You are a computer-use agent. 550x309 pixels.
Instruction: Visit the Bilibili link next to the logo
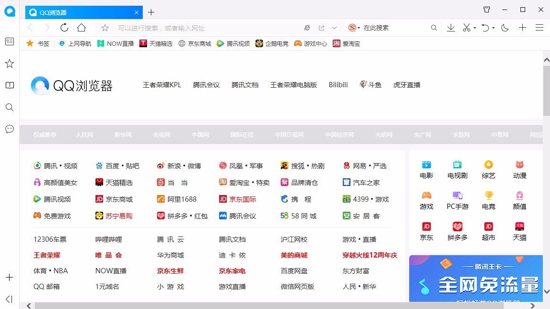(x=338, y=85)
